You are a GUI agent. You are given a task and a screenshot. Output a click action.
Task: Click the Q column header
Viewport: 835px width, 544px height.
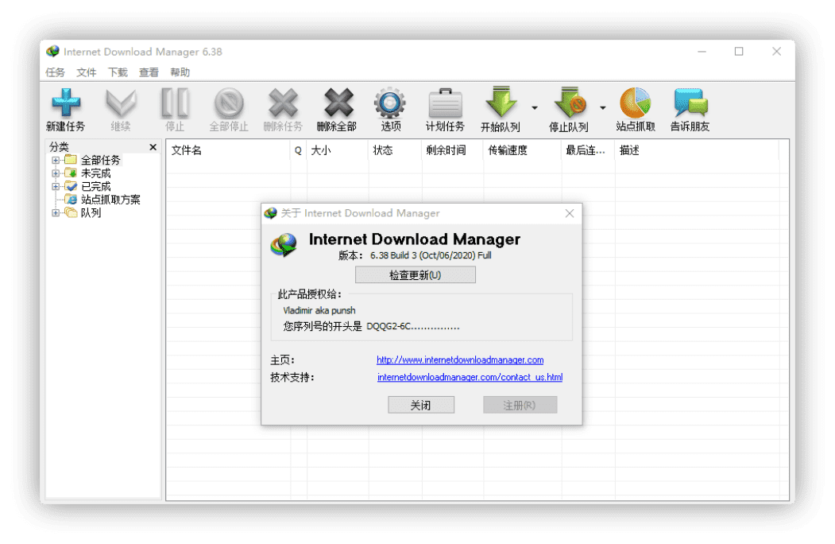click(x=298, y=150)
